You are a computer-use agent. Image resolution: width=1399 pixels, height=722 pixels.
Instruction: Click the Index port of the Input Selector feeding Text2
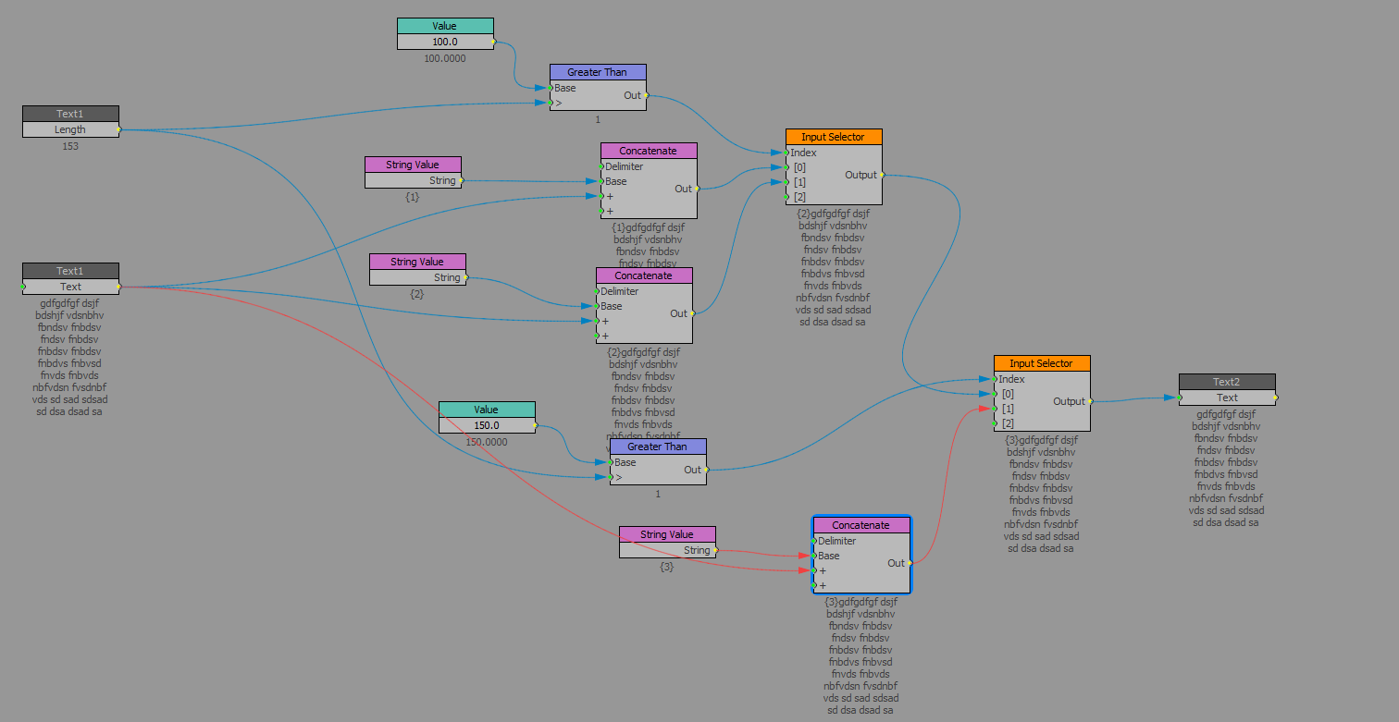pyautogui.click(x=995, y=379)
